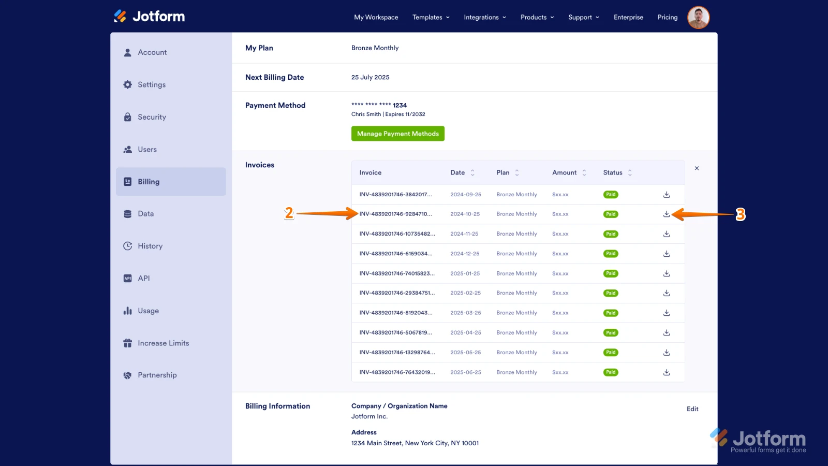Download the invoice dated 2024-10-25

pos(667,214)
